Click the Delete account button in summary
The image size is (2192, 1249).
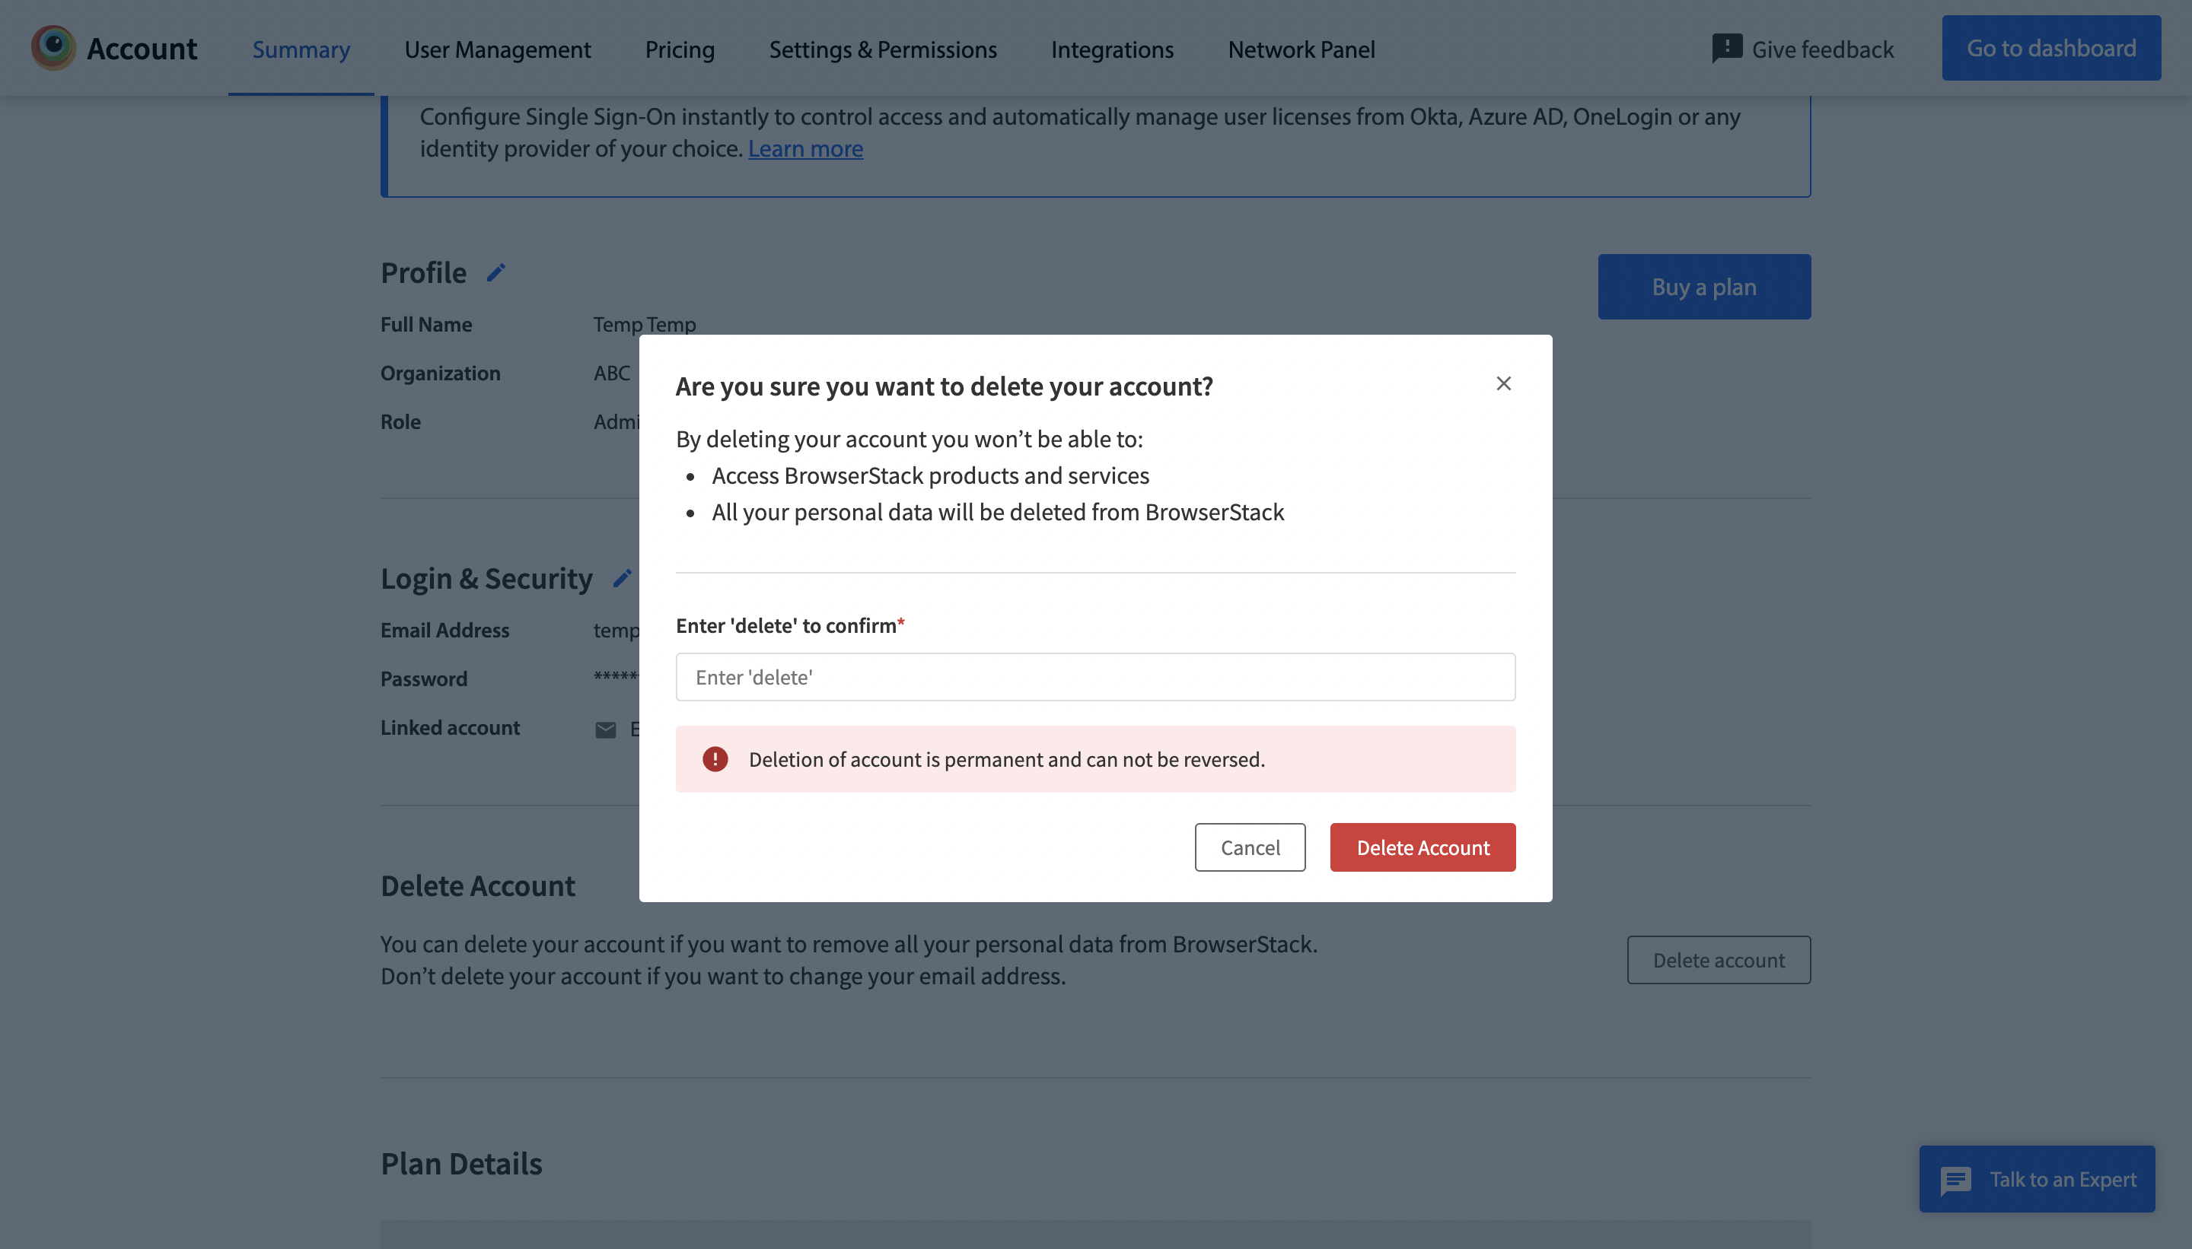point(1718,958)
